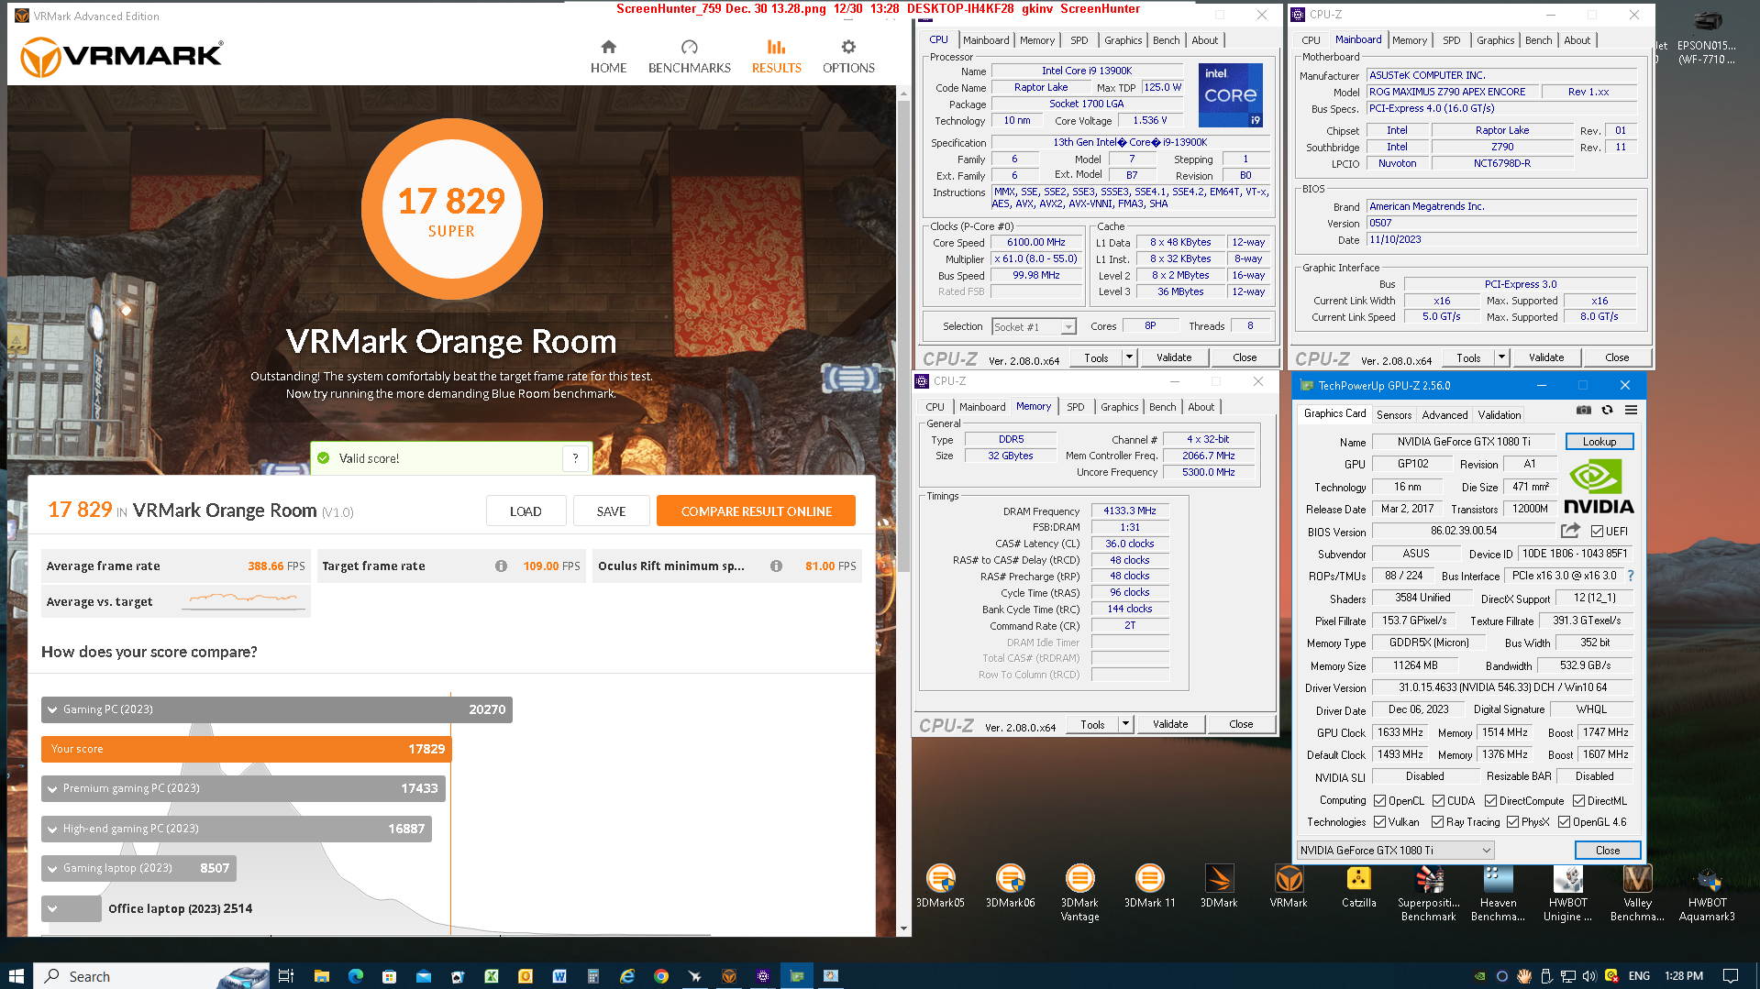Screen dimensions: 1760x989
Task: Open Microsoft Edge from the taskbar
Action: (x=355, y=976)
